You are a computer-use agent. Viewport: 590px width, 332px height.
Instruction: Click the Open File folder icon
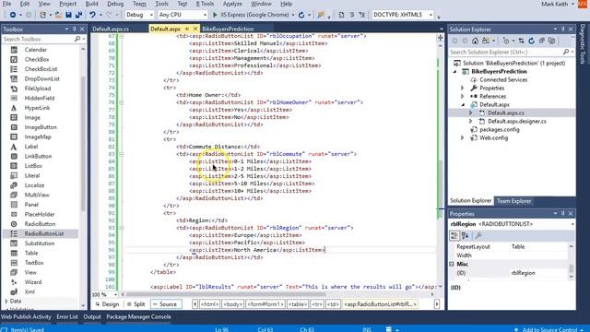pos(58,15)
